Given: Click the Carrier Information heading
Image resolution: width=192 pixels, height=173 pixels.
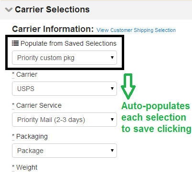Looking at the screenshot, I should coord(53,29).
